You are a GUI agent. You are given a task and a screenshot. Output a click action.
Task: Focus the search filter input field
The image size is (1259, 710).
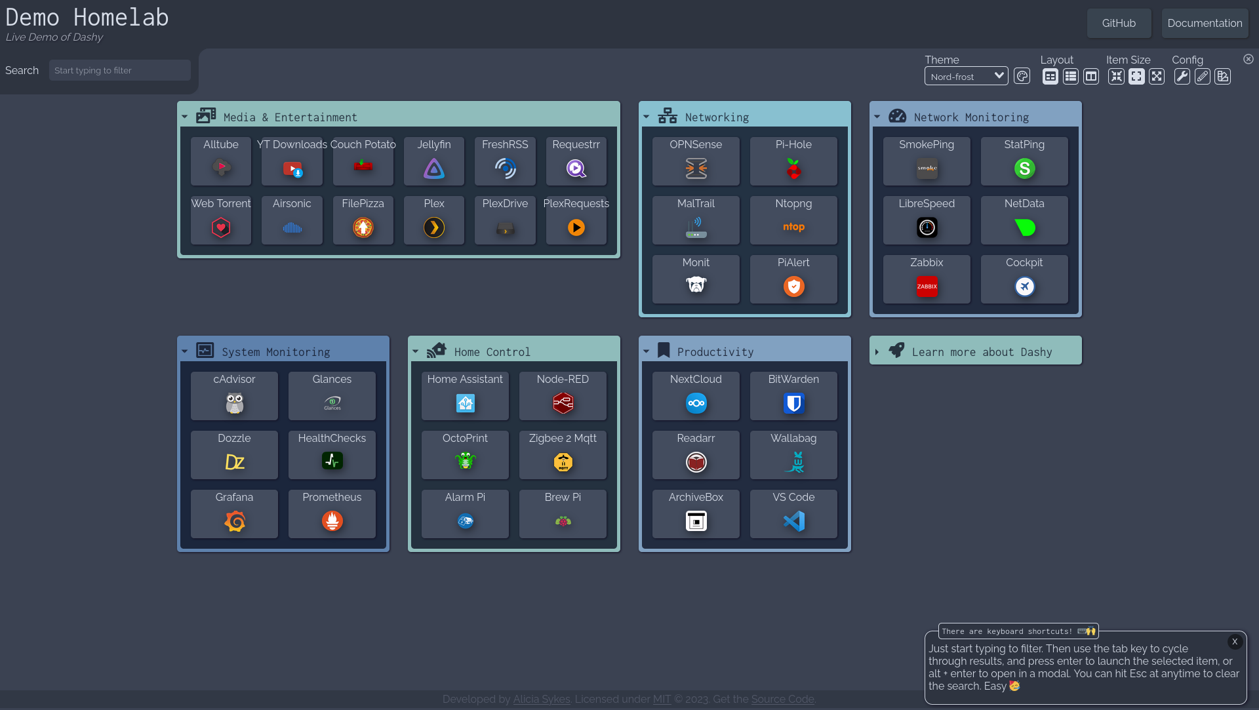(120, 70)
